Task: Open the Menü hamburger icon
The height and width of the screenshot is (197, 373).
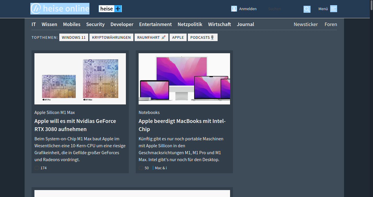Action: pos(333,8)
